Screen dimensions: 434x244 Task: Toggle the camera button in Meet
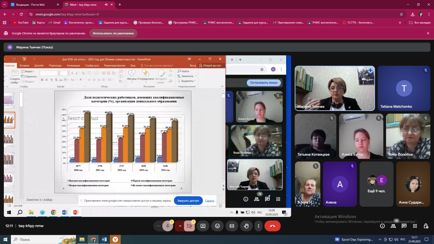(189, 226)
